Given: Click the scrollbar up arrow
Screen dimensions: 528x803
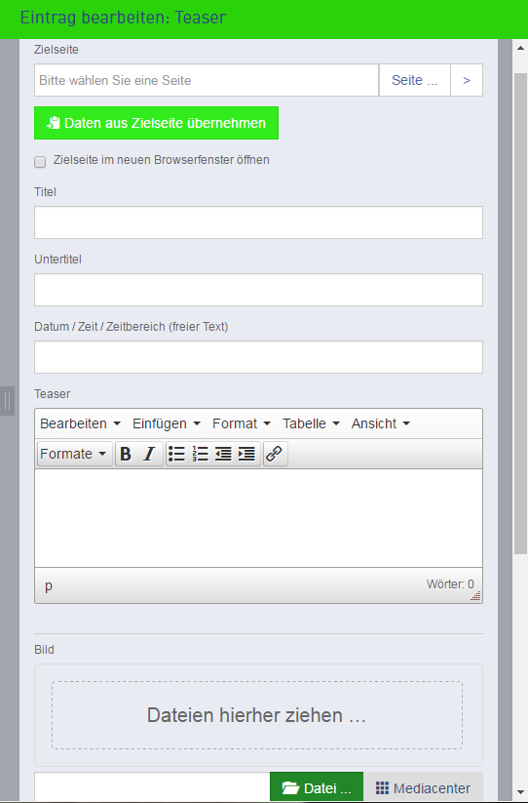Looking at the screenshot, I should pos(520,48).
